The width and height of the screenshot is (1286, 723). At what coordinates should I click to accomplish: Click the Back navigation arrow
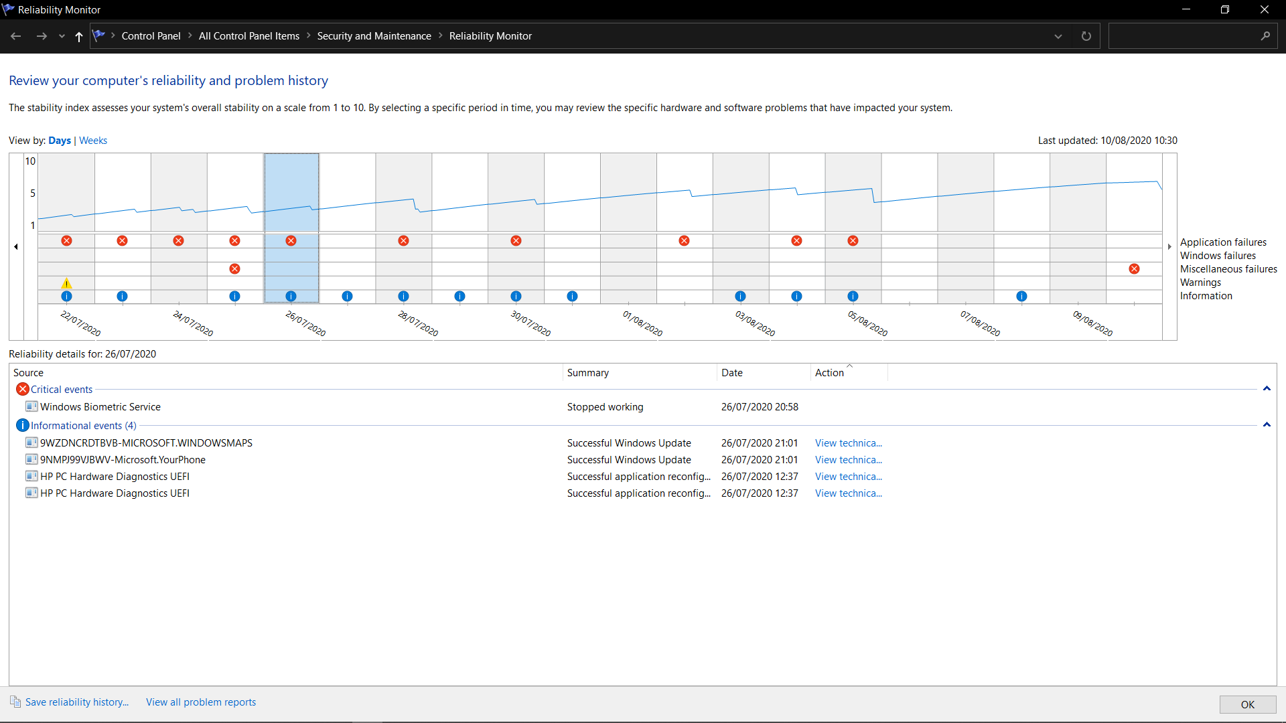click(x=16, y=36)
